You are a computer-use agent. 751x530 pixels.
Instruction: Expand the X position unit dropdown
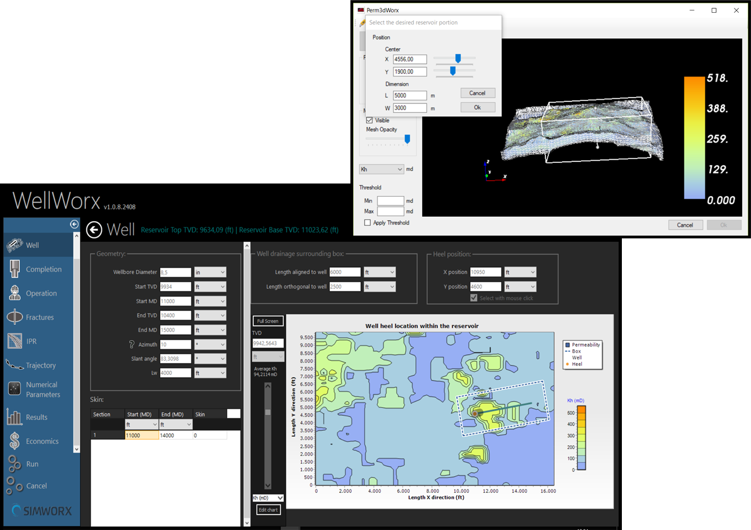click(x=520, y=272)
